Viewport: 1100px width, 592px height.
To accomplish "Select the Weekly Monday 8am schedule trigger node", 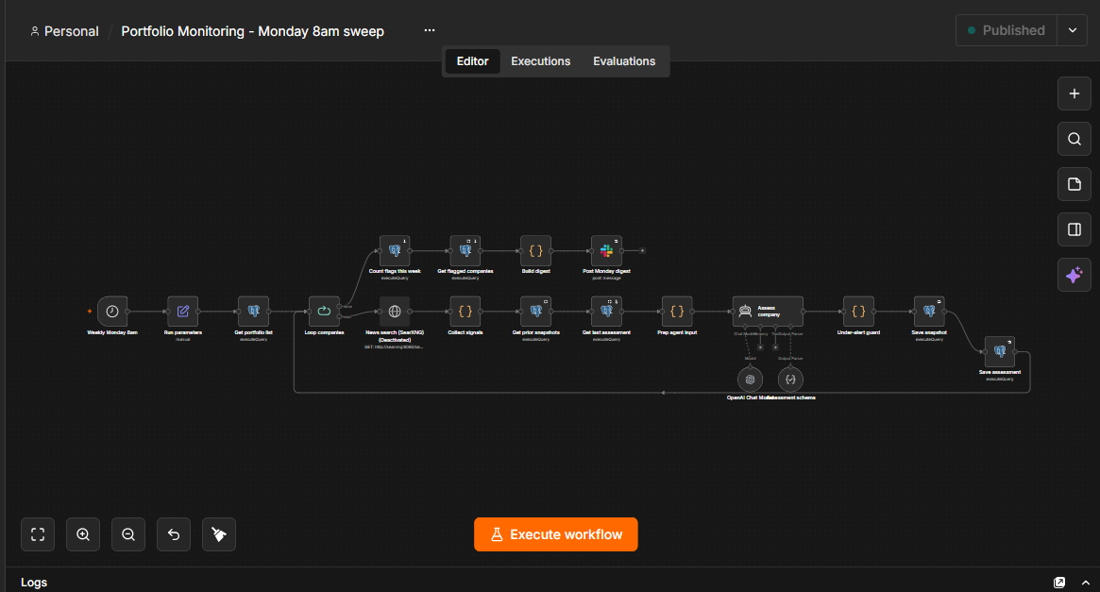I will (x=112, y=312).
